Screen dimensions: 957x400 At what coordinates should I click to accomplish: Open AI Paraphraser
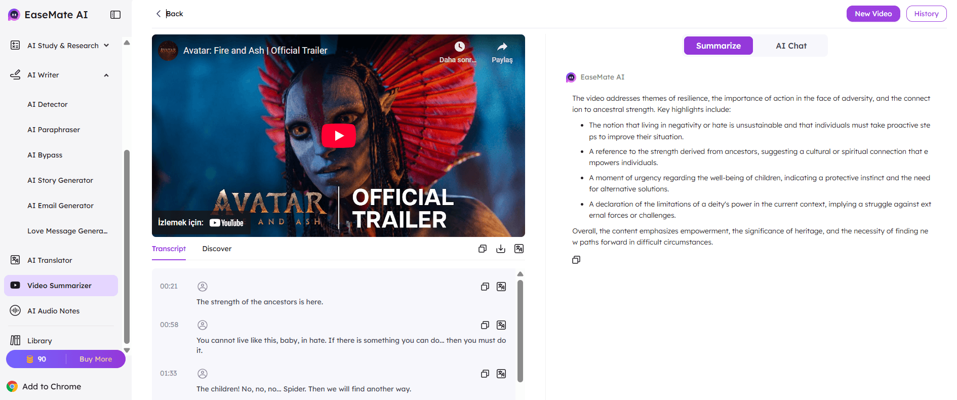[54, 130]
